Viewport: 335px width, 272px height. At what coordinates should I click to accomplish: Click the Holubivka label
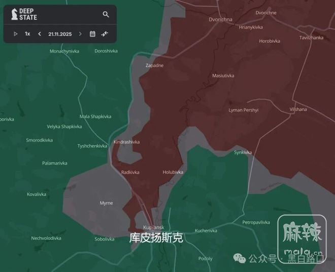(x=173, y=172)
